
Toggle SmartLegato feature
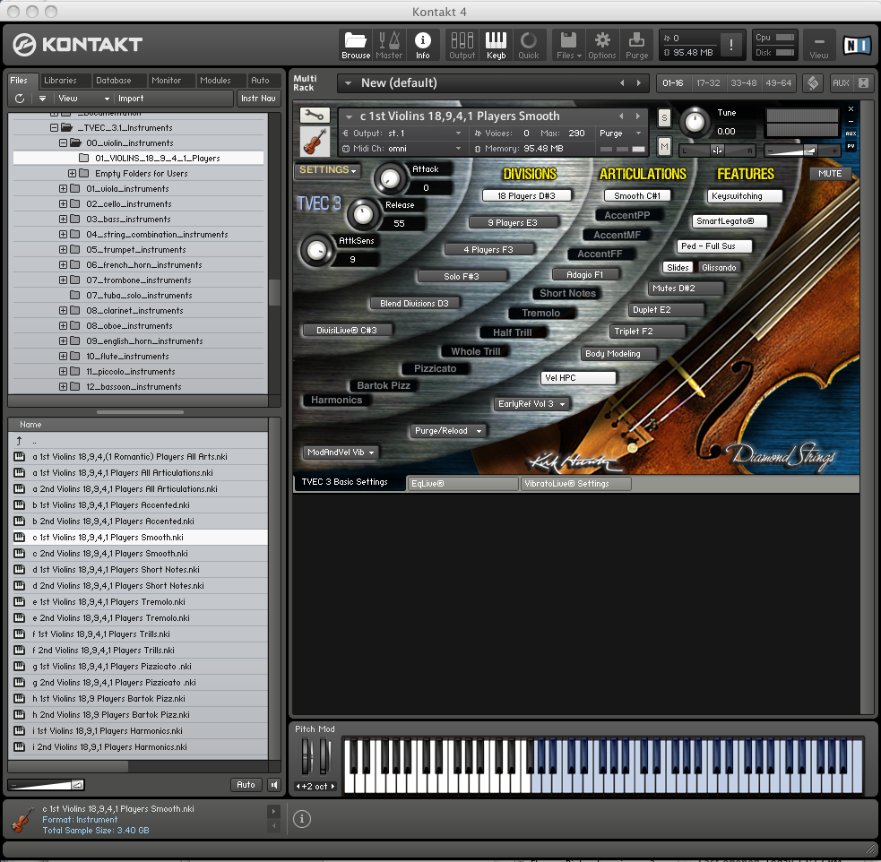730,221
